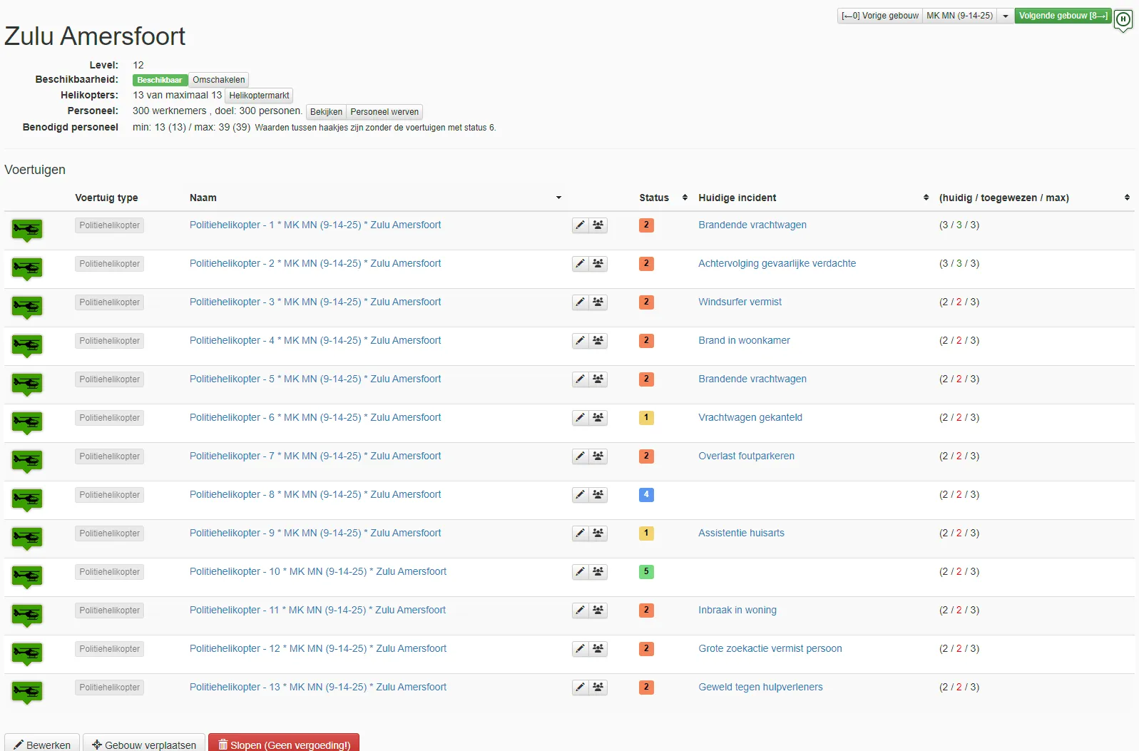This screenshot has width=1139, height=751.
Task: Open Grote zoekactie vermist persoon incident
Action: [x=770, y=648]
